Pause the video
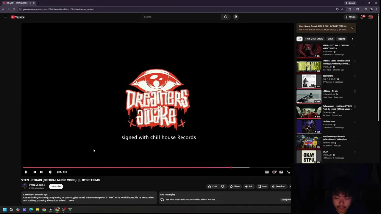The height and width of the screenshot is (214, 381). tap(26, 172)
